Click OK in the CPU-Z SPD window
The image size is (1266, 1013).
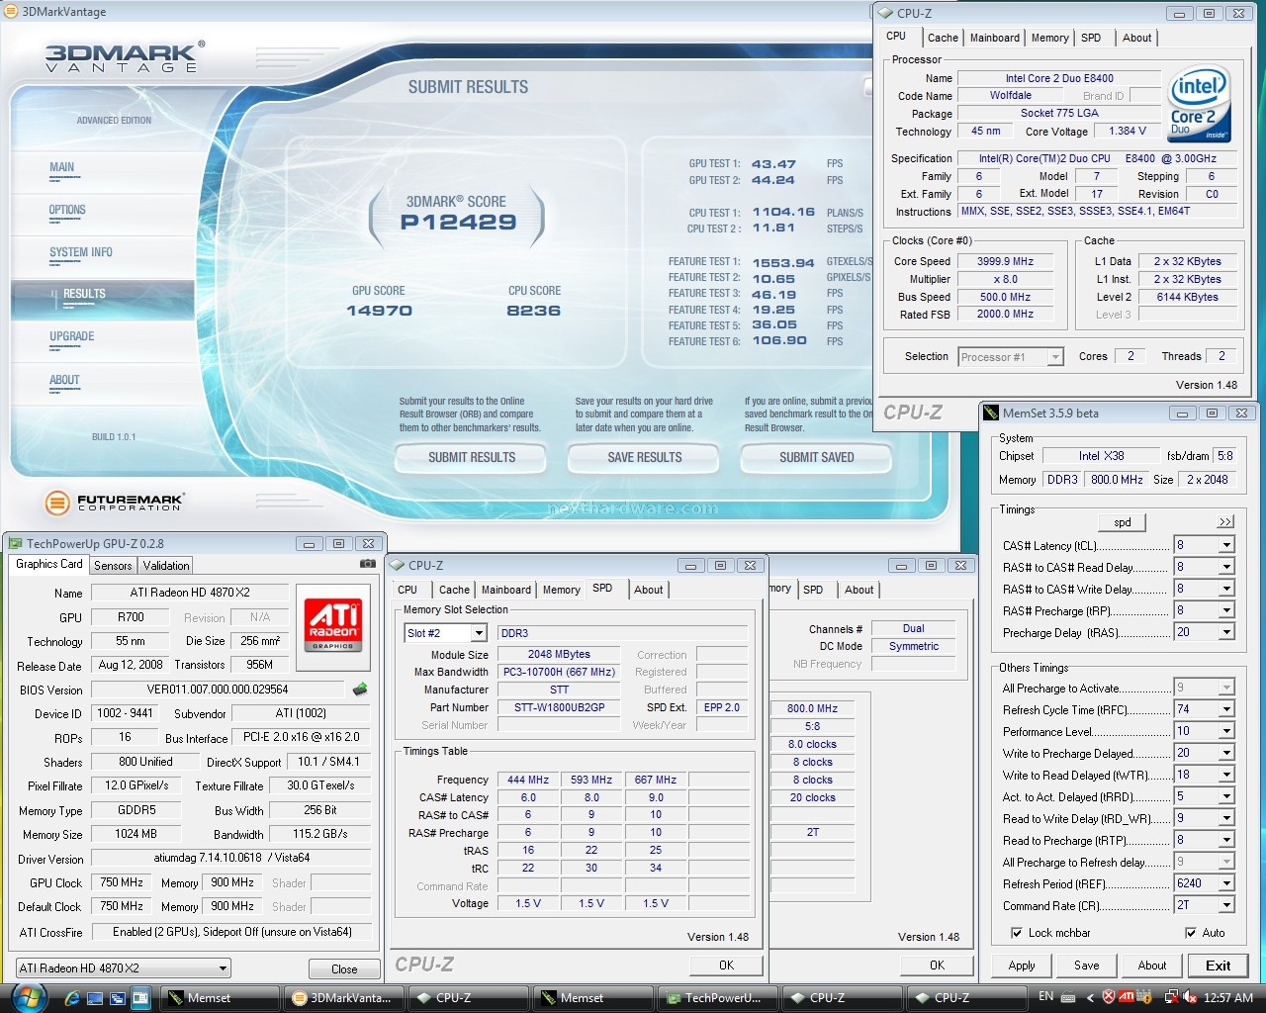tap(726, 966)
